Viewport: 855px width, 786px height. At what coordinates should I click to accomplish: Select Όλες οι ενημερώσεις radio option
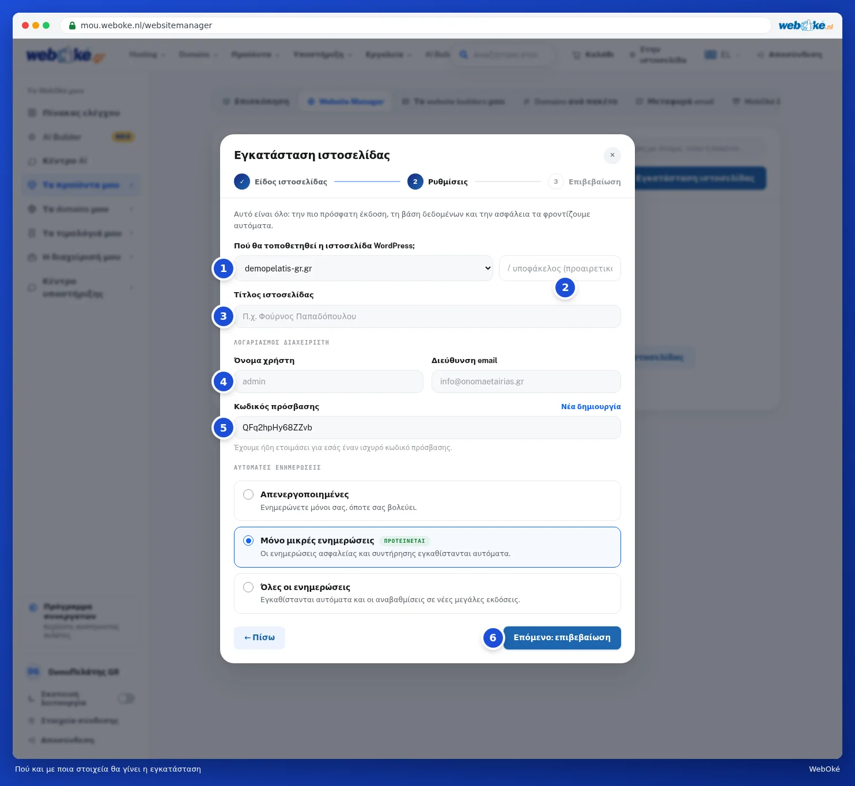click(248, 587)
